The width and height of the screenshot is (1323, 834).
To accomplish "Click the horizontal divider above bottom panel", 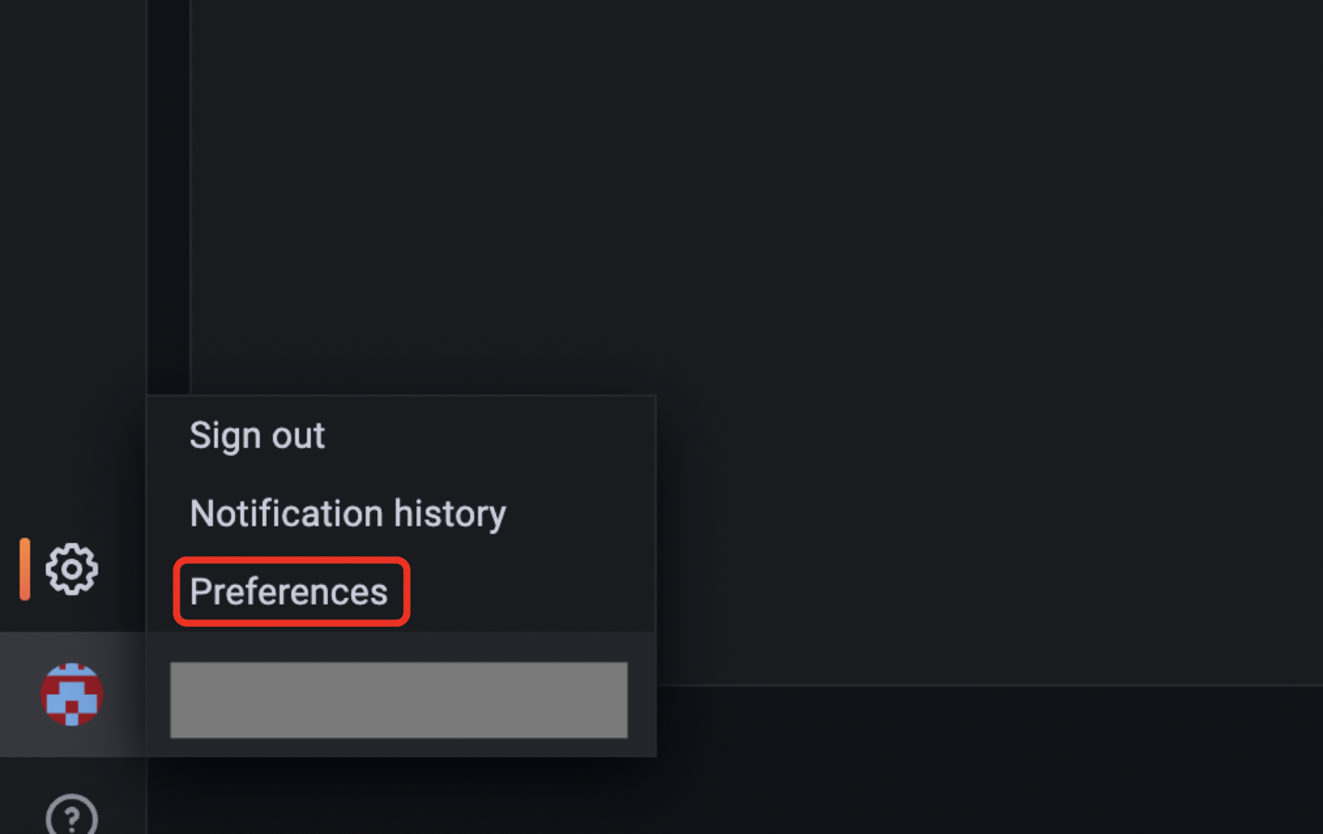I will (929, 685).
